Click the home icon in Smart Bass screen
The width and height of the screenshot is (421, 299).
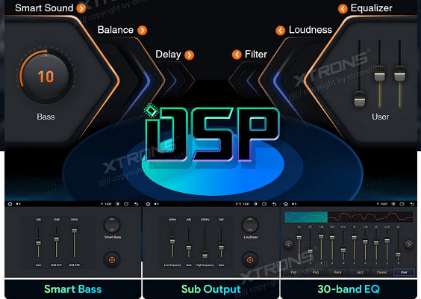(x=10, y=204)
